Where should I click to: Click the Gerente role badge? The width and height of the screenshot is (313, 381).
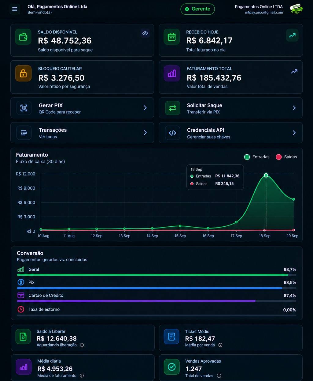(x=197, y=9)
